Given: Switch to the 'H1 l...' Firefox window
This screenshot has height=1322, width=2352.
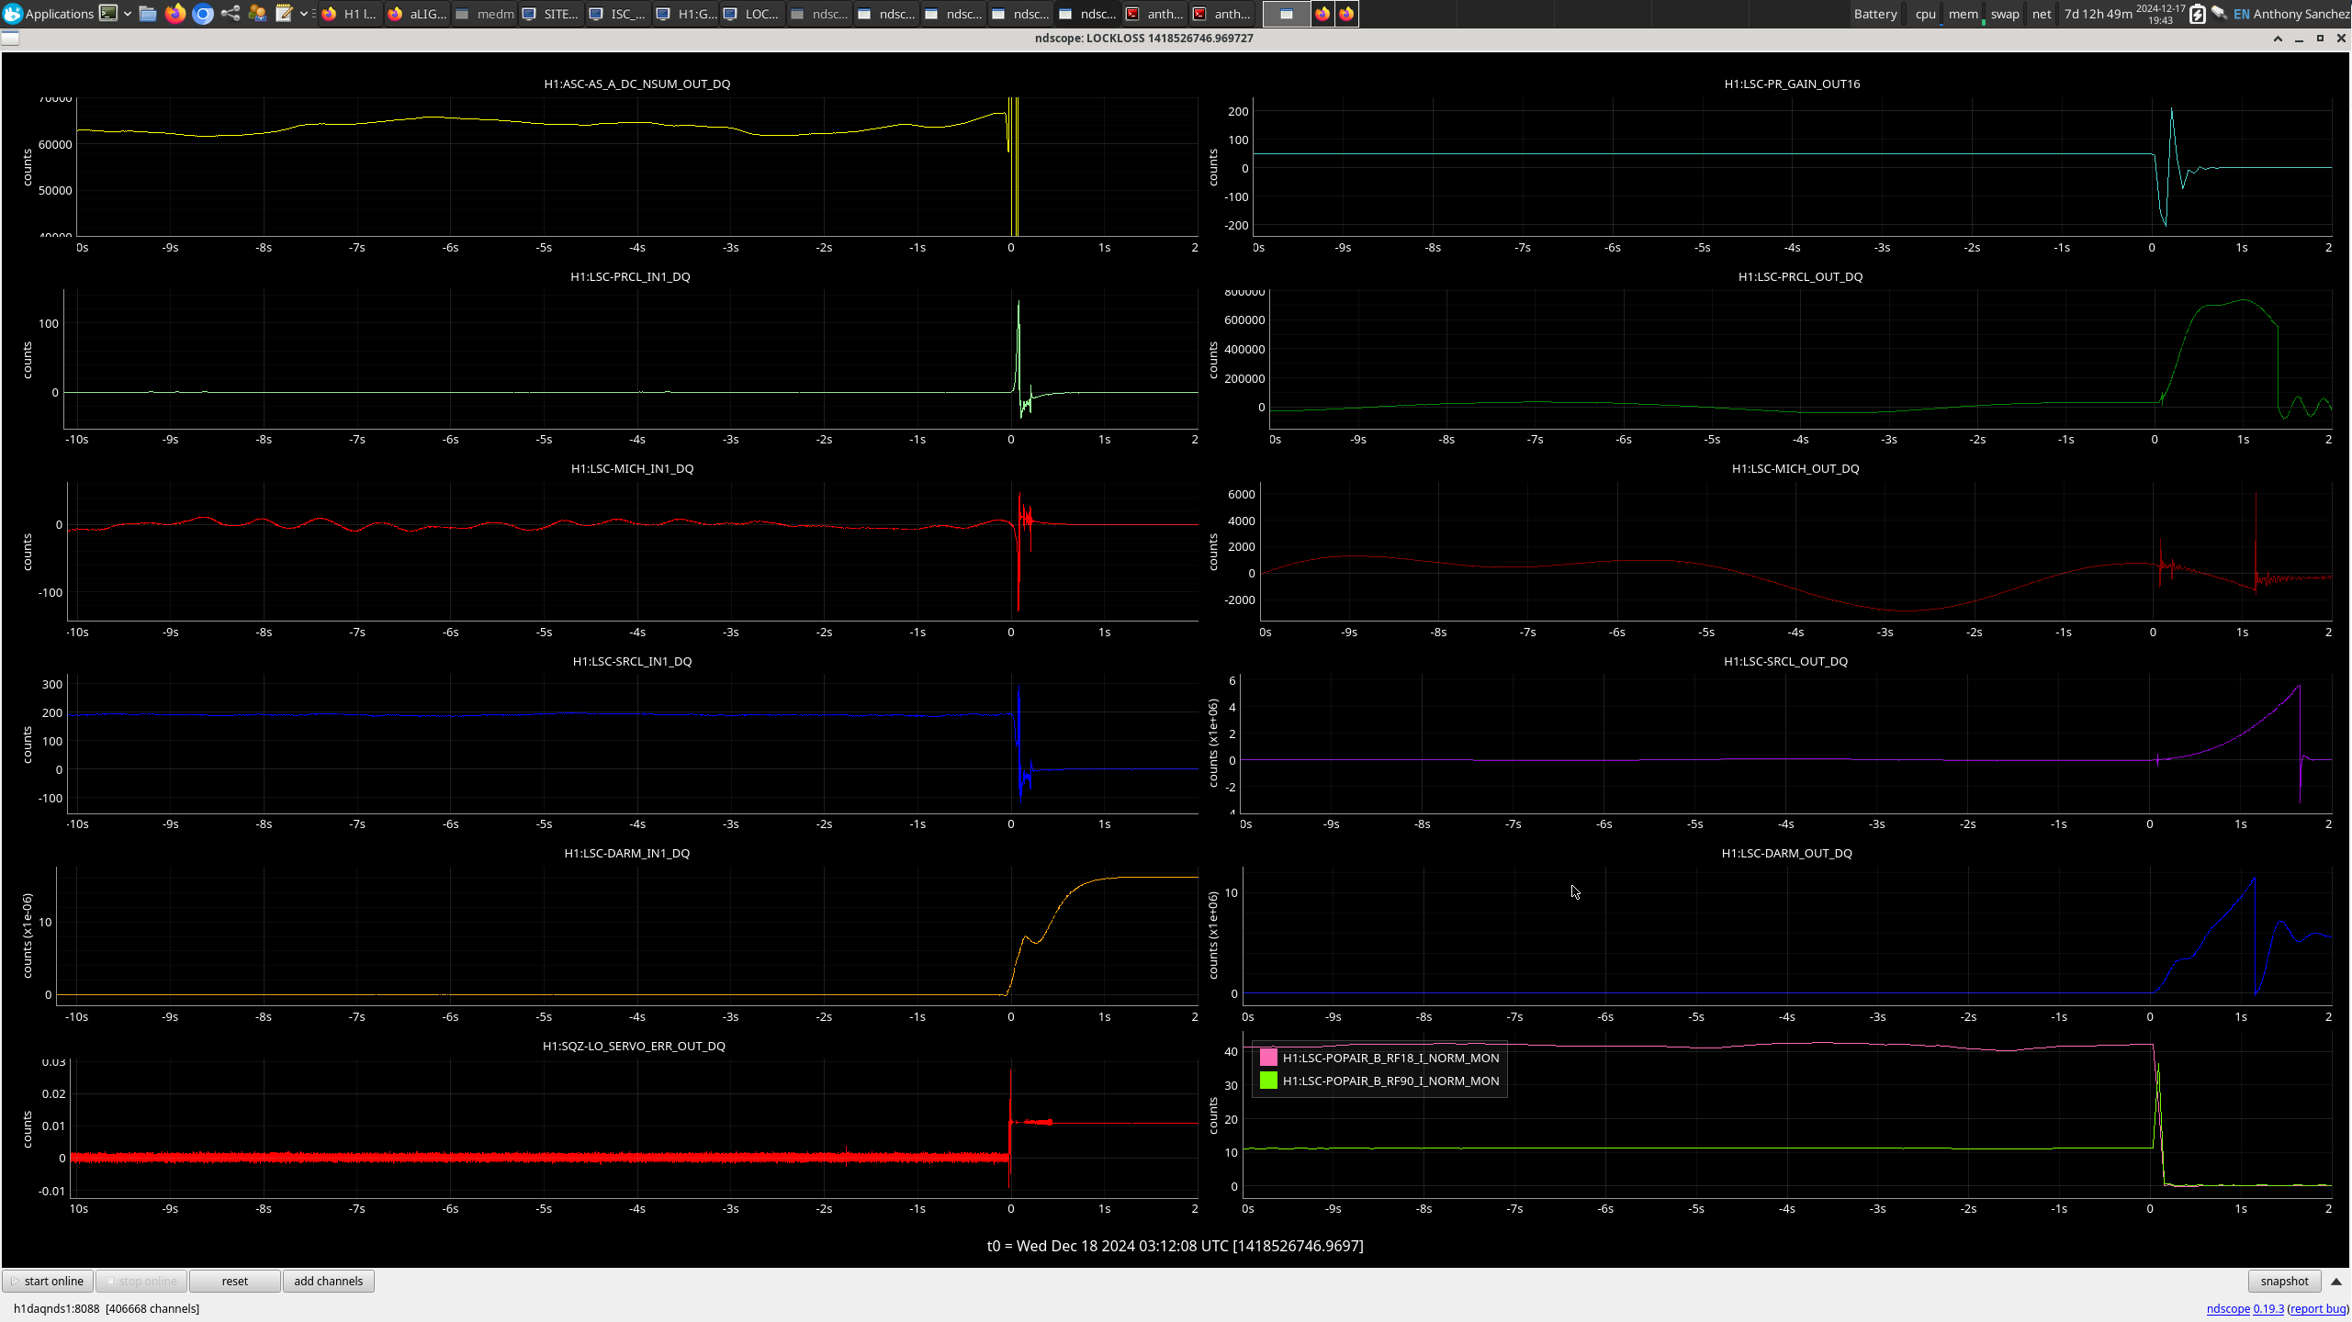Looking at the screenshot, I should (351, 14).
